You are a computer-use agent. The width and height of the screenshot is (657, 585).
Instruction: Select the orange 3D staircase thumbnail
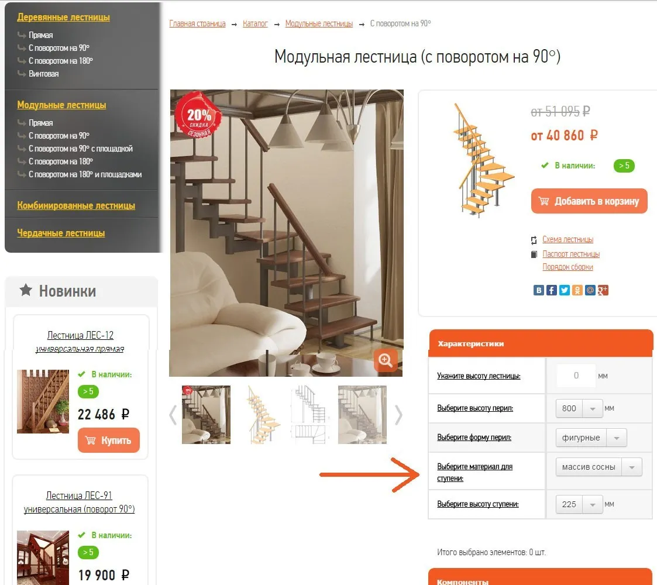[263, 415]
